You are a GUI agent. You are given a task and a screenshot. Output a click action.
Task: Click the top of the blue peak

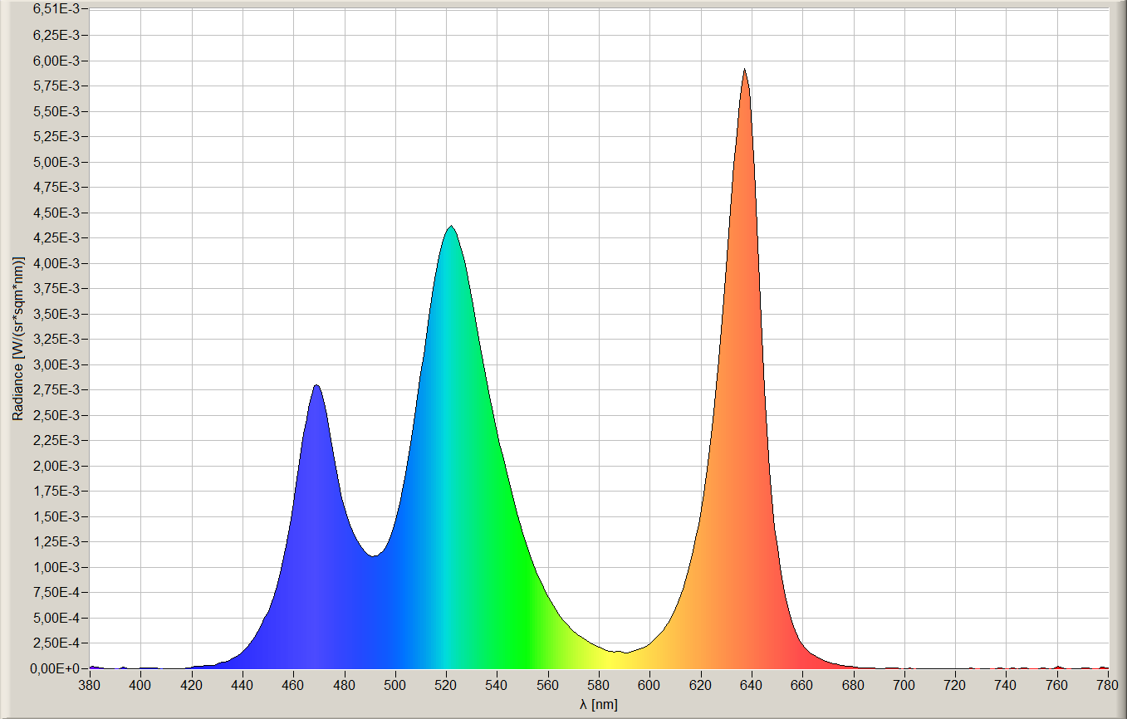click(x=316, y=386)
